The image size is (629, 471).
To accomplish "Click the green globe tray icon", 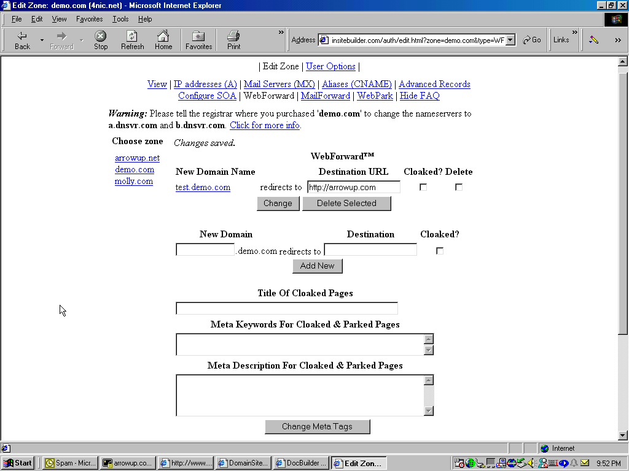I will click(x=469, y=463).
